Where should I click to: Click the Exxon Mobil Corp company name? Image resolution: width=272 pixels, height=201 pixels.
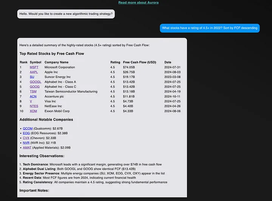[57, 111]
